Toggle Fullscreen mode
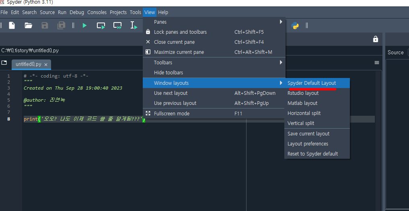409x211 pixels. click(x=214, y=113)
